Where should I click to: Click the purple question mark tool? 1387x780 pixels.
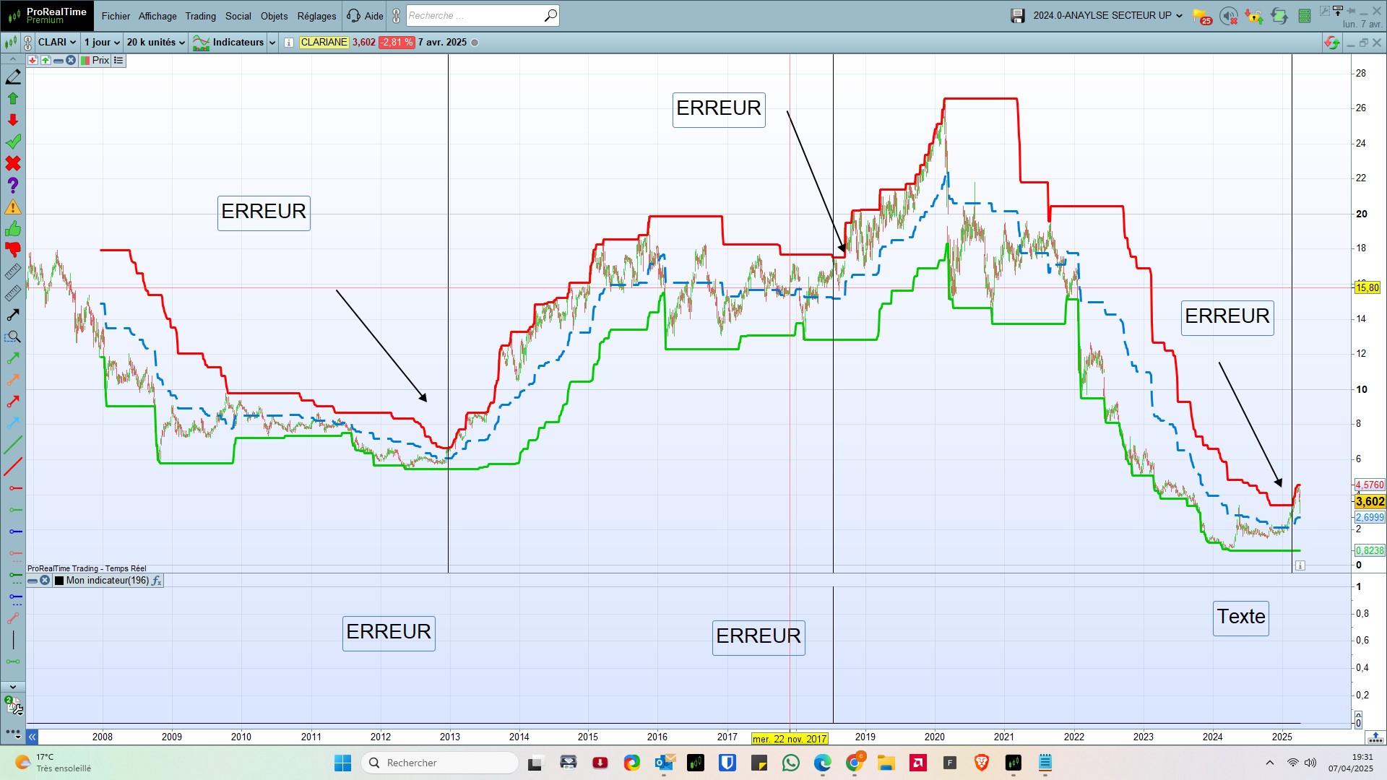[13, 186]
